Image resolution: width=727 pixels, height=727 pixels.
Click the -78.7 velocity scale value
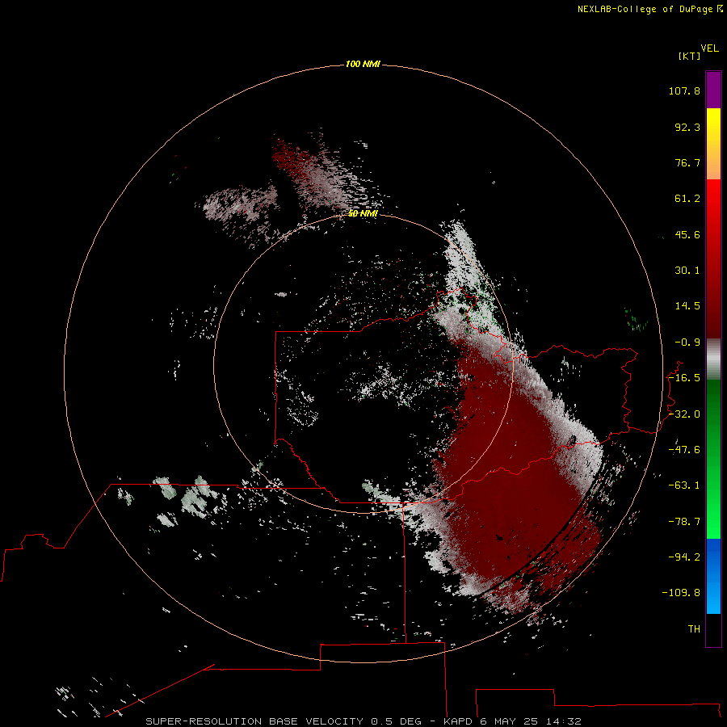click(684, 522)
